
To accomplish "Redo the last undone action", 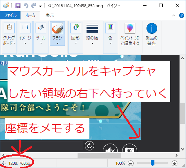I will click(x=34, y=6).
